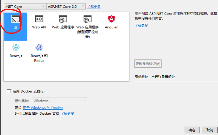Click 了解更多 link under template description
Image resolution: width=218 pixels, height=135 pixels.
point(141,25)
